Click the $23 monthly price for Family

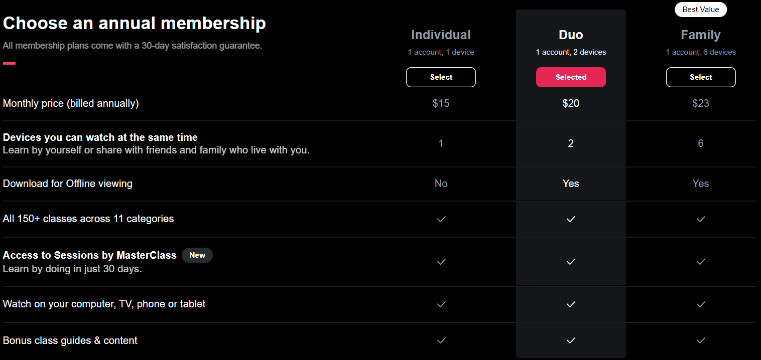pyautogui.click(x=701, y=103)
